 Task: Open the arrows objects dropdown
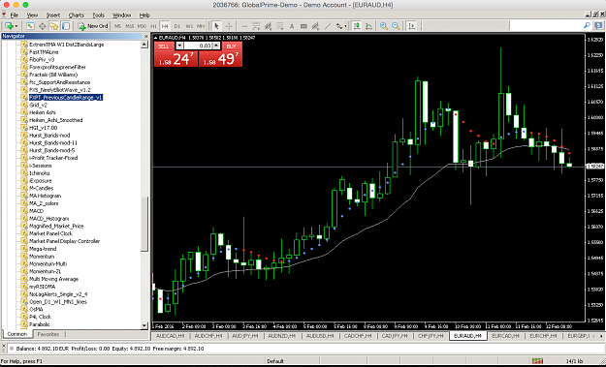(x=341, y=26)
